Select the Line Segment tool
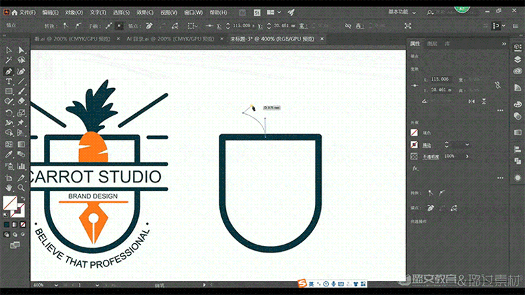 pos(21,81)
